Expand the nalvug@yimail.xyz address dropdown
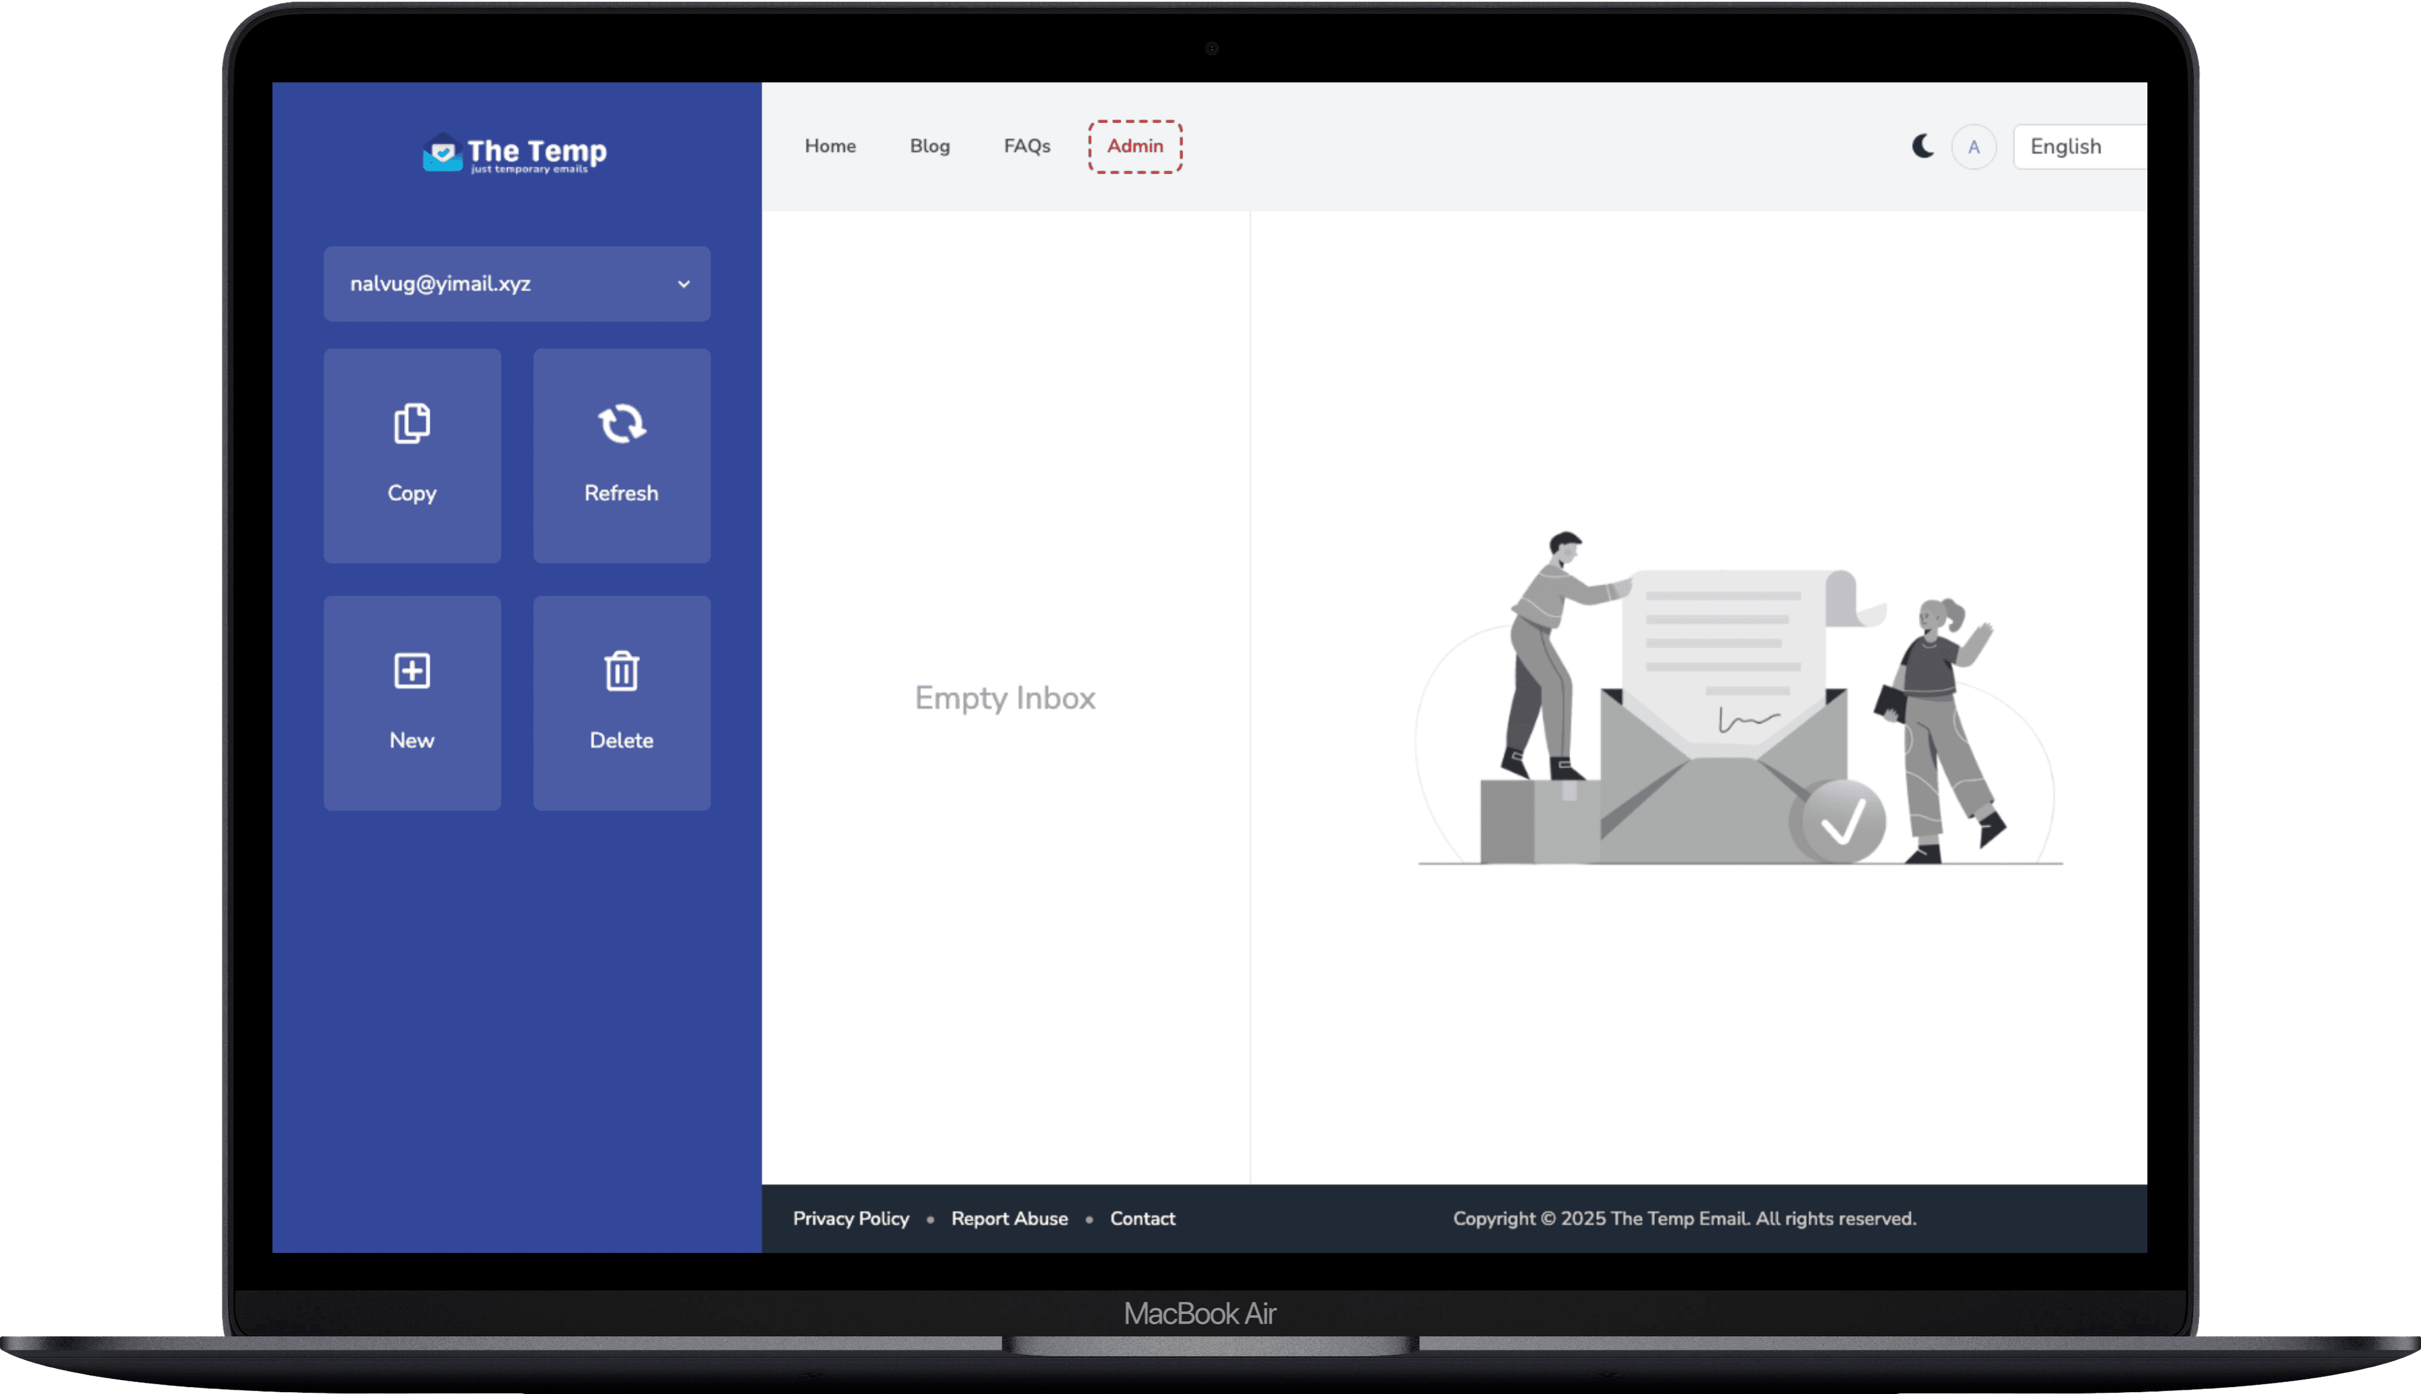 [x=517, y=284]
